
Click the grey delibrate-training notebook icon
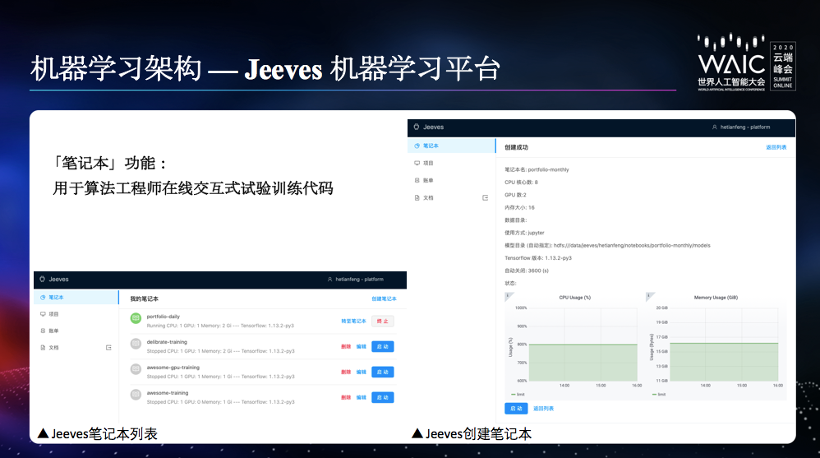coord(136,344)
